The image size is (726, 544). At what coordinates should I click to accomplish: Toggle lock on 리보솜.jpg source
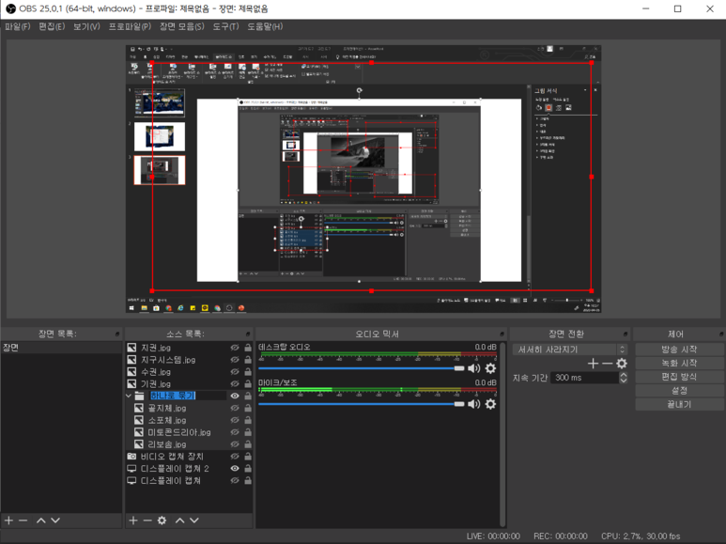point(248,443)
